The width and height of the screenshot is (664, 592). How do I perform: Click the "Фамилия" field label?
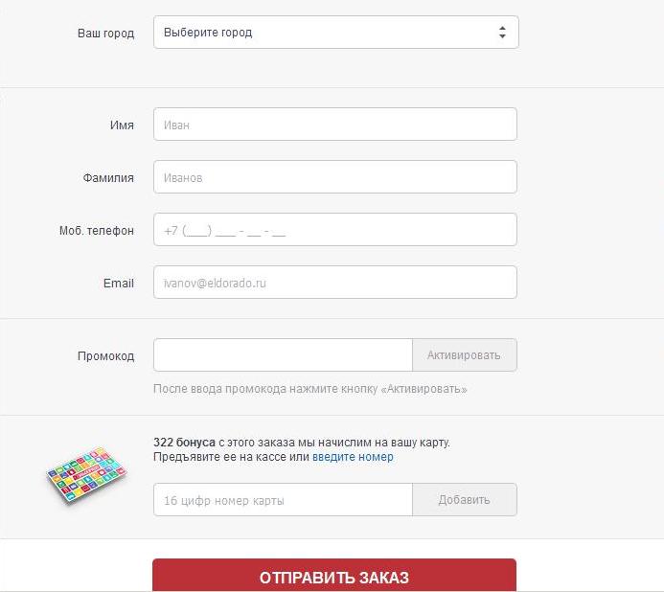point(108,177)
